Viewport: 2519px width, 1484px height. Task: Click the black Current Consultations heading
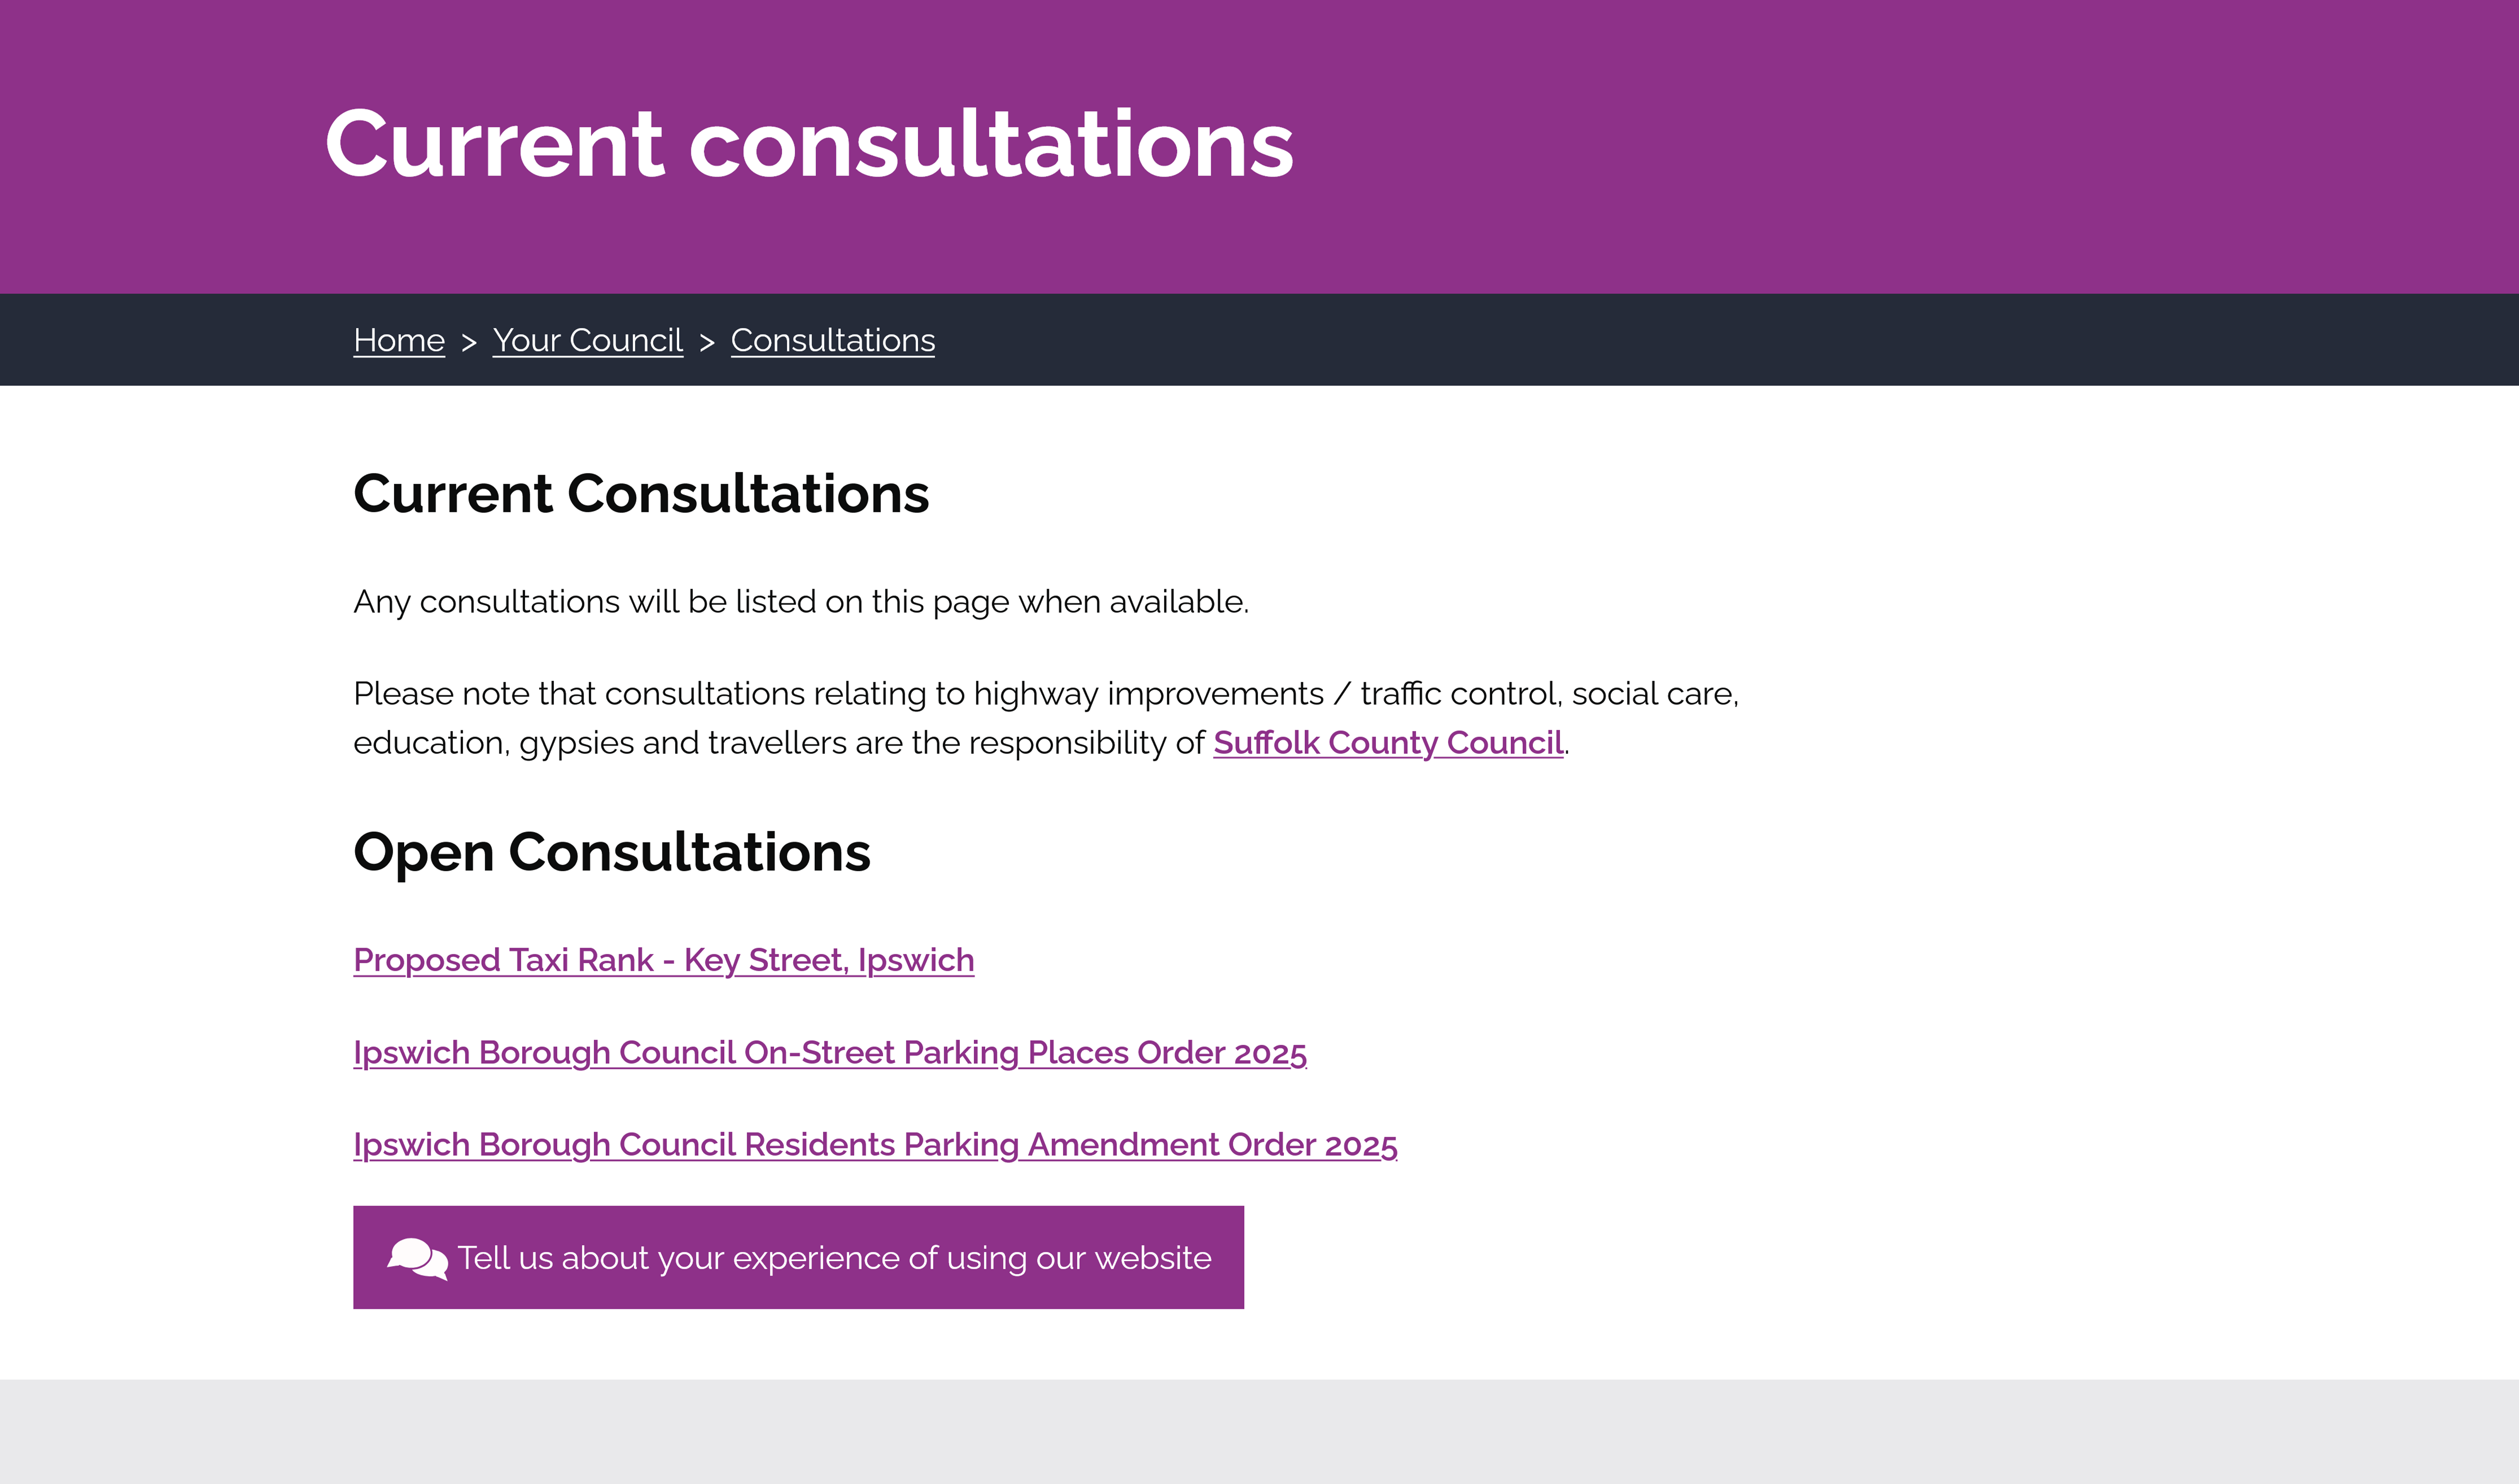click(641, 494)
